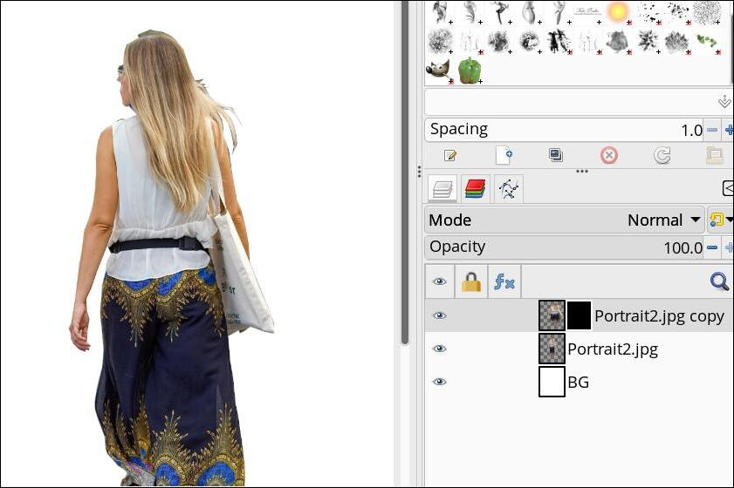The height and width of the screenshot is (488, 734).
Task: Pick the yellow sun sparkle brush
Action: [618, 12]
